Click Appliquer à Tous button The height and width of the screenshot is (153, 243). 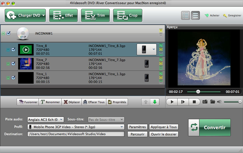click(x=164, y=127)
